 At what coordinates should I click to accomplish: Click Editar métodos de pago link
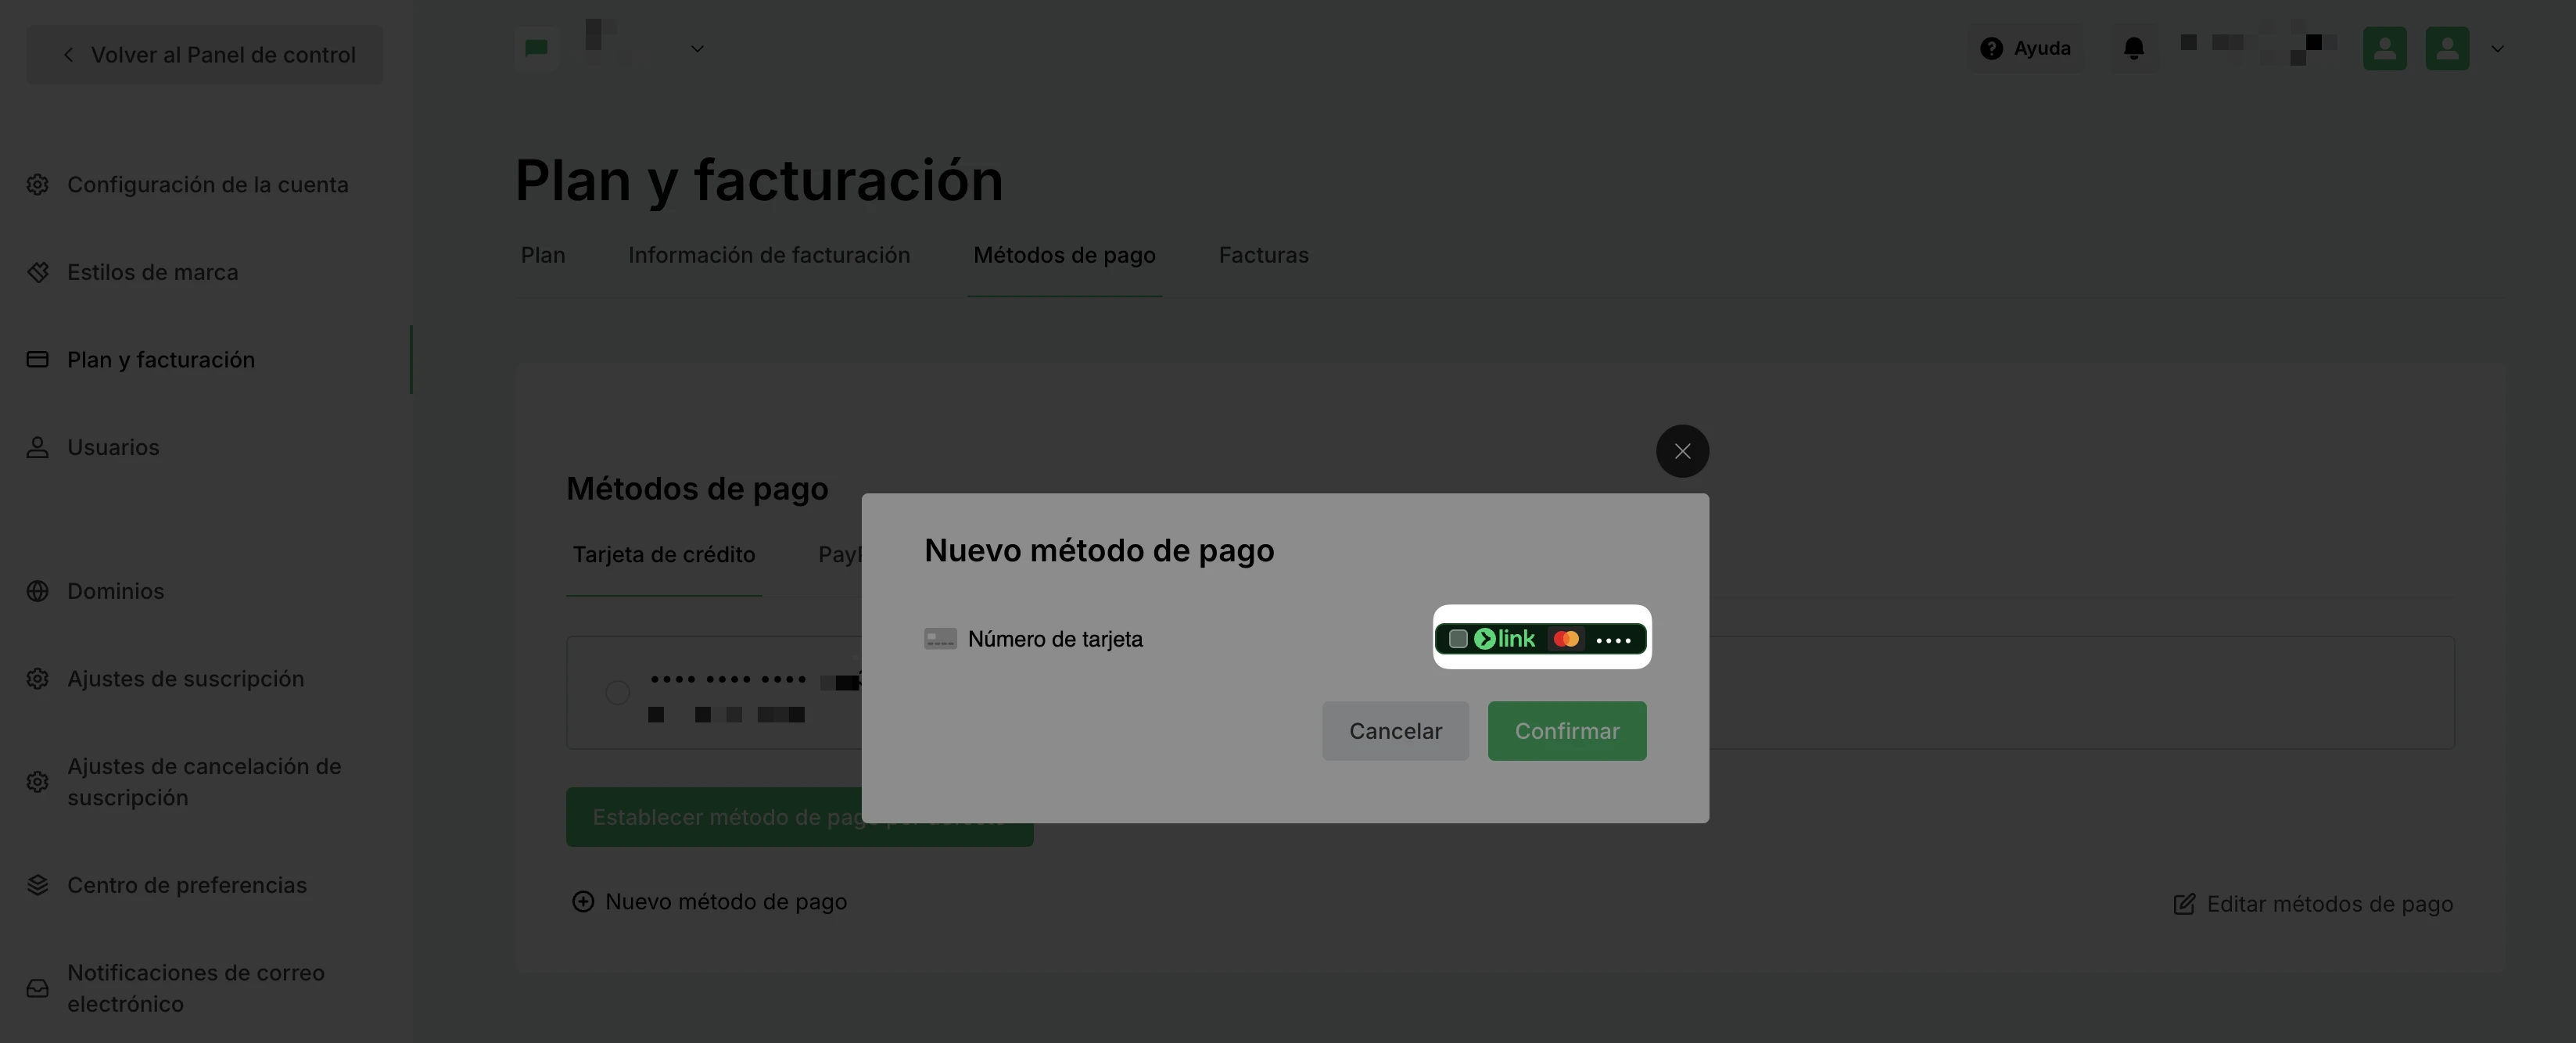tap(2314, 904)
